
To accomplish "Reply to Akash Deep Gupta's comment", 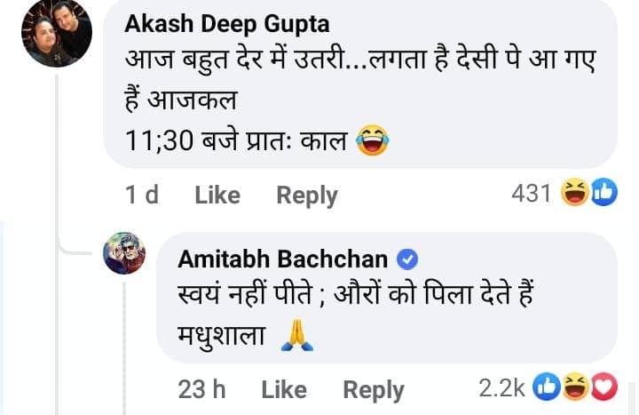I will [307, 195].
